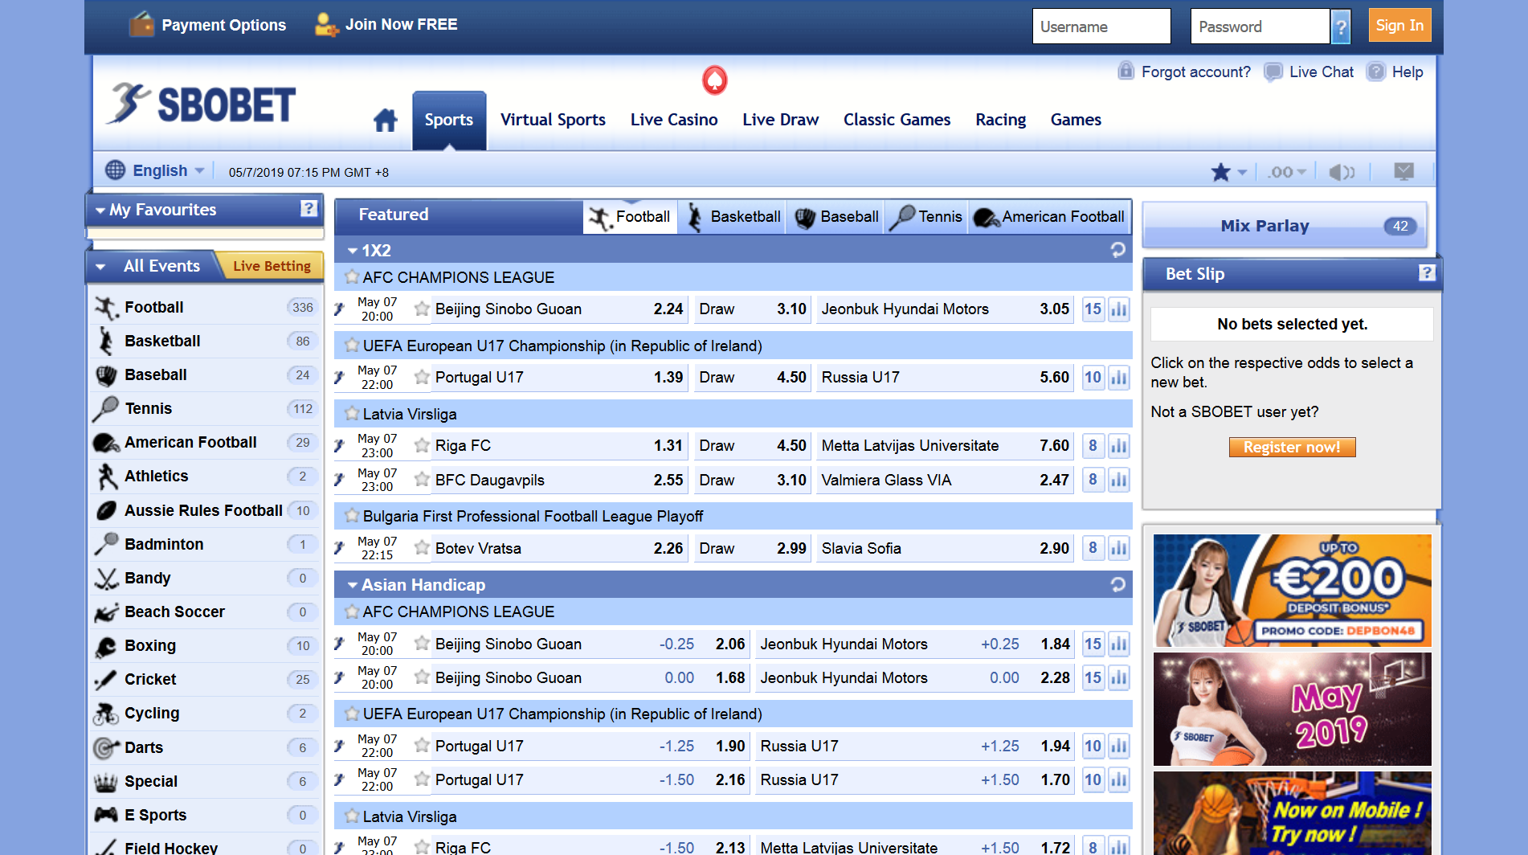Viewport: 1528px width, 855px height.
Task: Select Badminton in sports sidebar
Action: click(x=205, y=544)
